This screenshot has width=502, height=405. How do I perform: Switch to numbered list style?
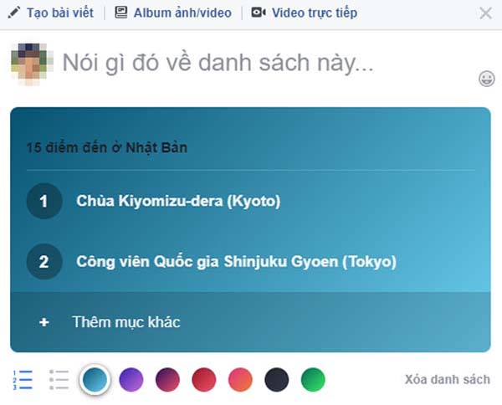[x=23, y=380]
